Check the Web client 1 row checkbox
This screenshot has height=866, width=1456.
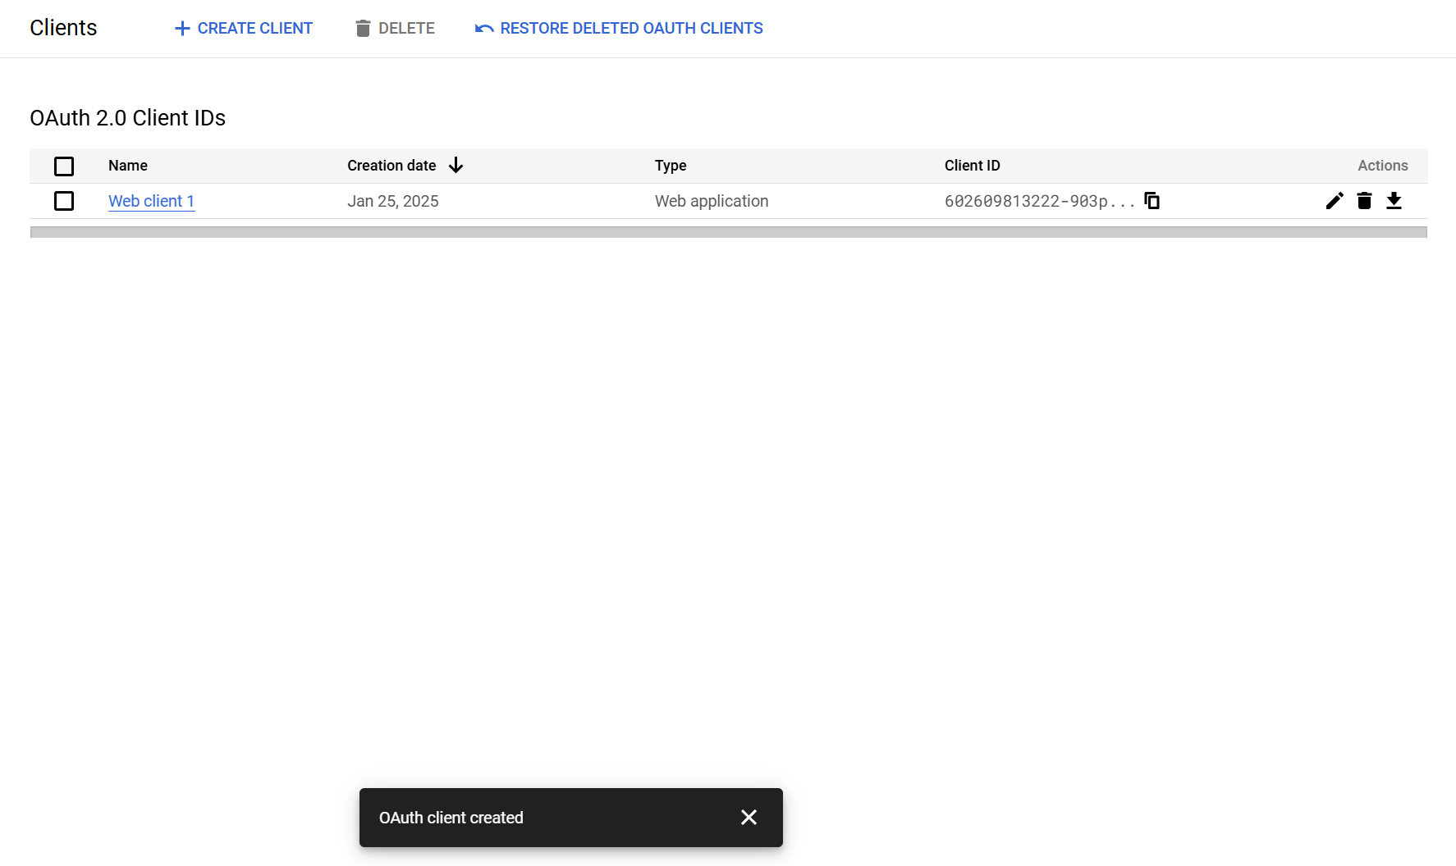coord(64,201)
